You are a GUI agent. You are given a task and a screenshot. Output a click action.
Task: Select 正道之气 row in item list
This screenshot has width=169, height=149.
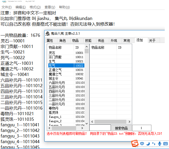tap(66, 70)
